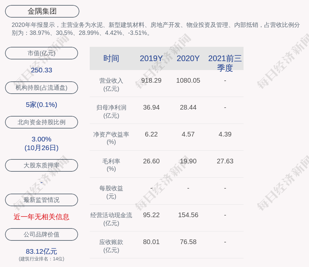This screenshot has height=267, width=309.
Task: Select the 市值(亿元) label button
Action: click(42, 53)
